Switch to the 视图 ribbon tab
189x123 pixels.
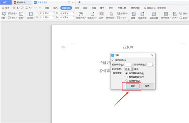coord(94,8)
